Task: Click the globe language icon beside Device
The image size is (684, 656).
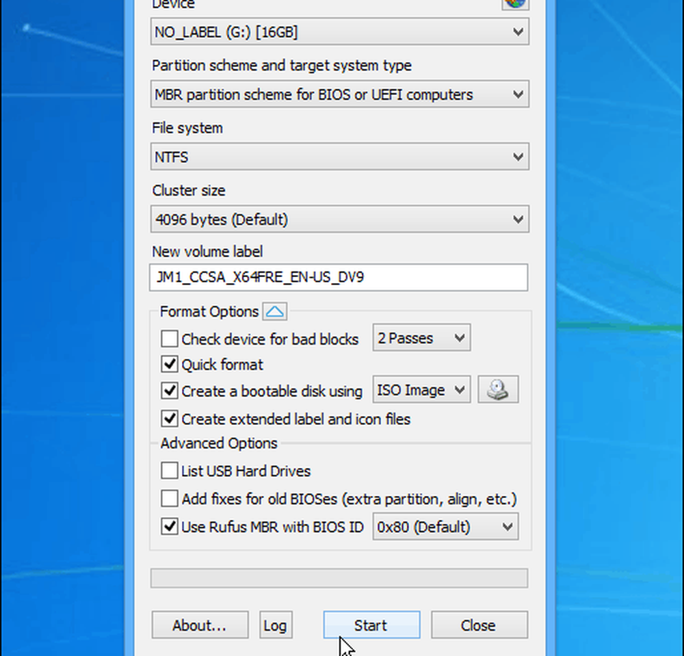Action: [x=515, y=3]
